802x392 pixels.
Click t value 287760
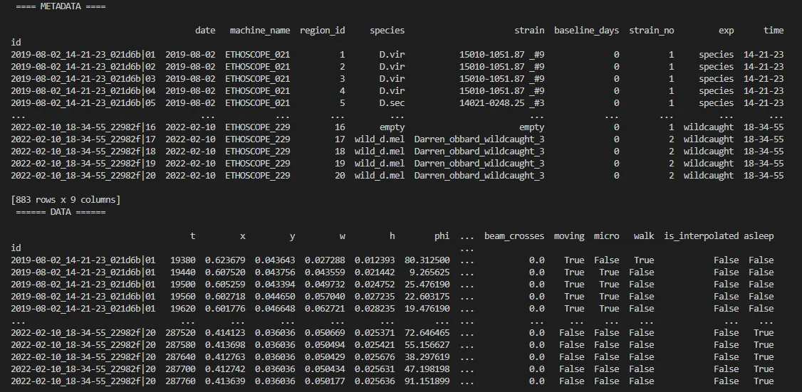(180, 381)
